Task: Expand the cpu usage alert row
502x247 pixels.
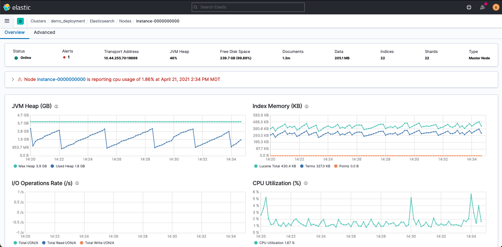Action: tap(13, 79)
